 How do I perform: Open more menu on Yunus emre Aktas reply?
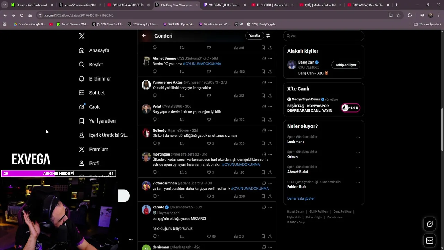(270, 82)
